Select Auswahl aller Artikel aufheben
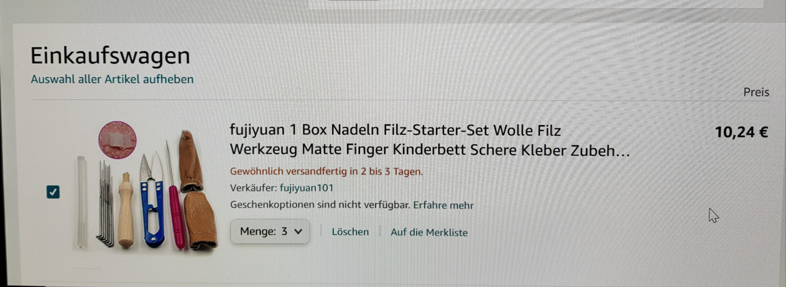Image resolution: width=786 pixels, height=287 pixels. click(112, 79)
